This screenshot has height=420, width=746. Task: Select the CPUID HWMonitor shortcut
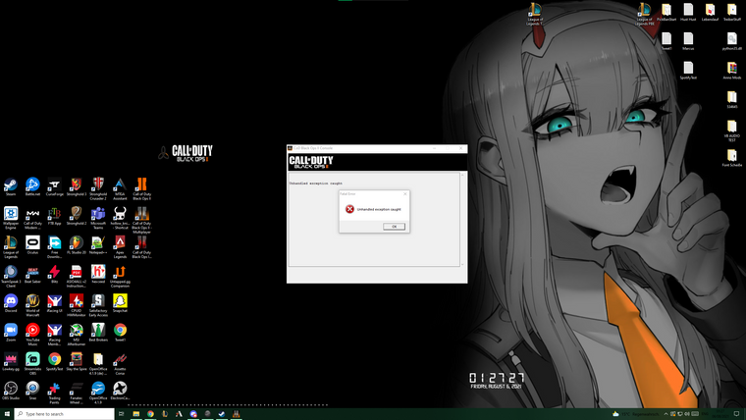click(77, 305)
